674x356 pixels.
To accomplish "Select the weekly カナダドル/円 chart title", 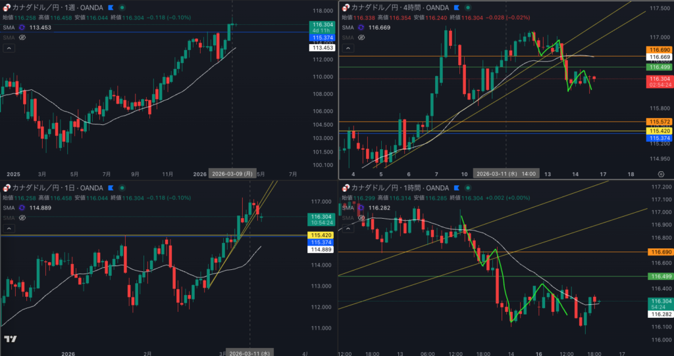I will (x=56, y=7).
